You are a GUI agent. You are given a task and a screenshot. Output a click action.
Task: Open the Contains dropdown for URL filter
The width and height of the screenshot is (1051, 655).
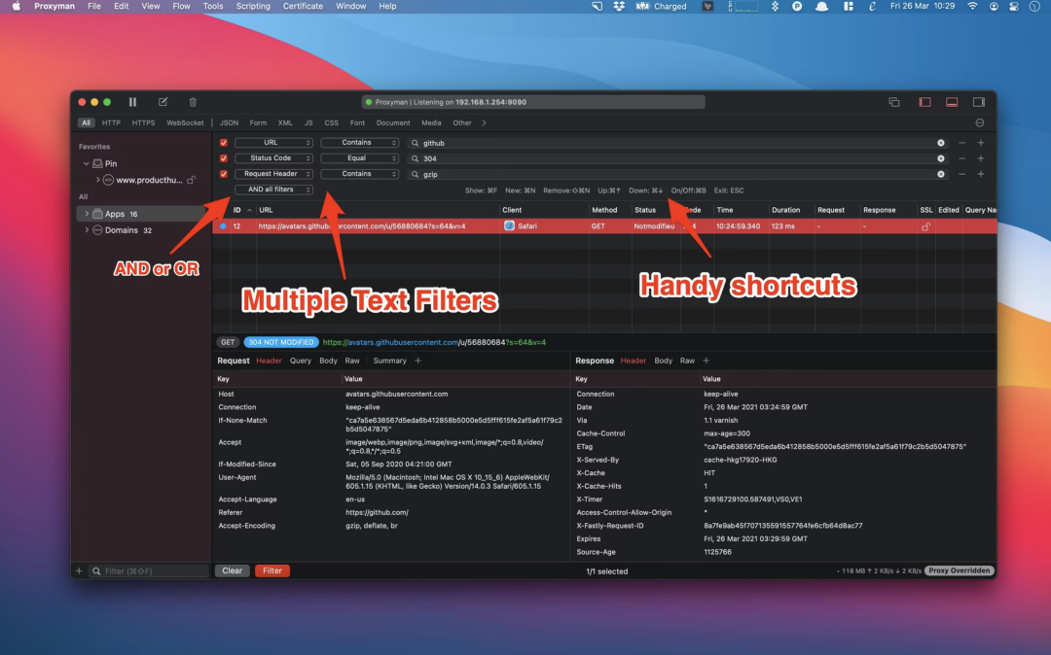(x=359, y=143)
